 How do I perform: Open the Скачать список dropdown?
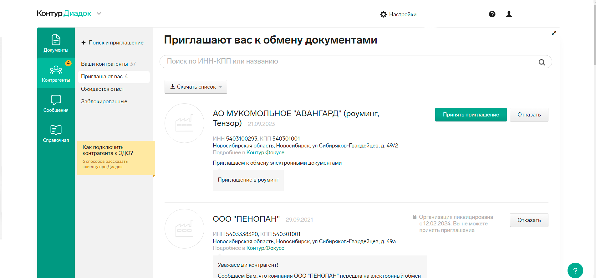point(196,87)
